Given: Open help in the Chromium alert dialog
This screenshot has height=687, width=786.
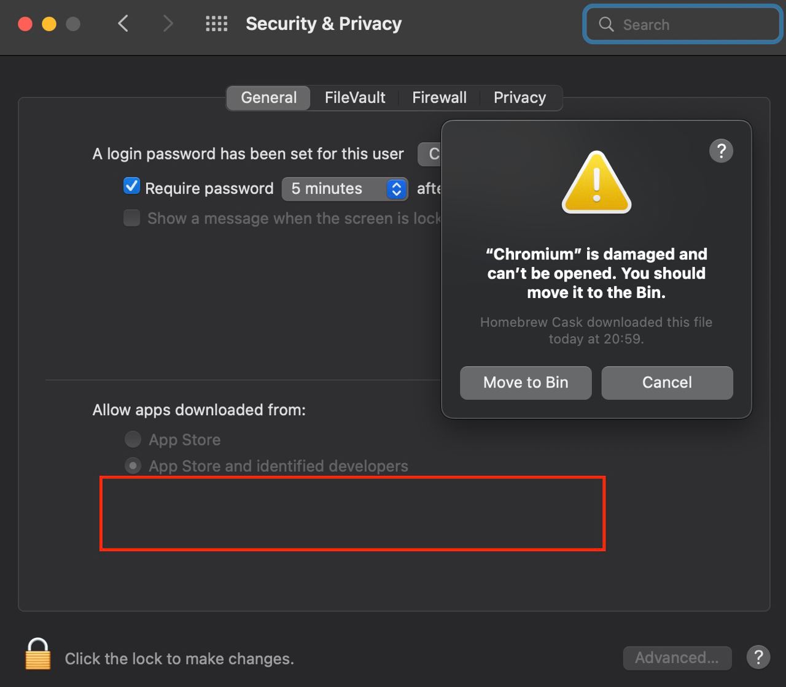Looking at the screenshot, I should click(721, 150).
